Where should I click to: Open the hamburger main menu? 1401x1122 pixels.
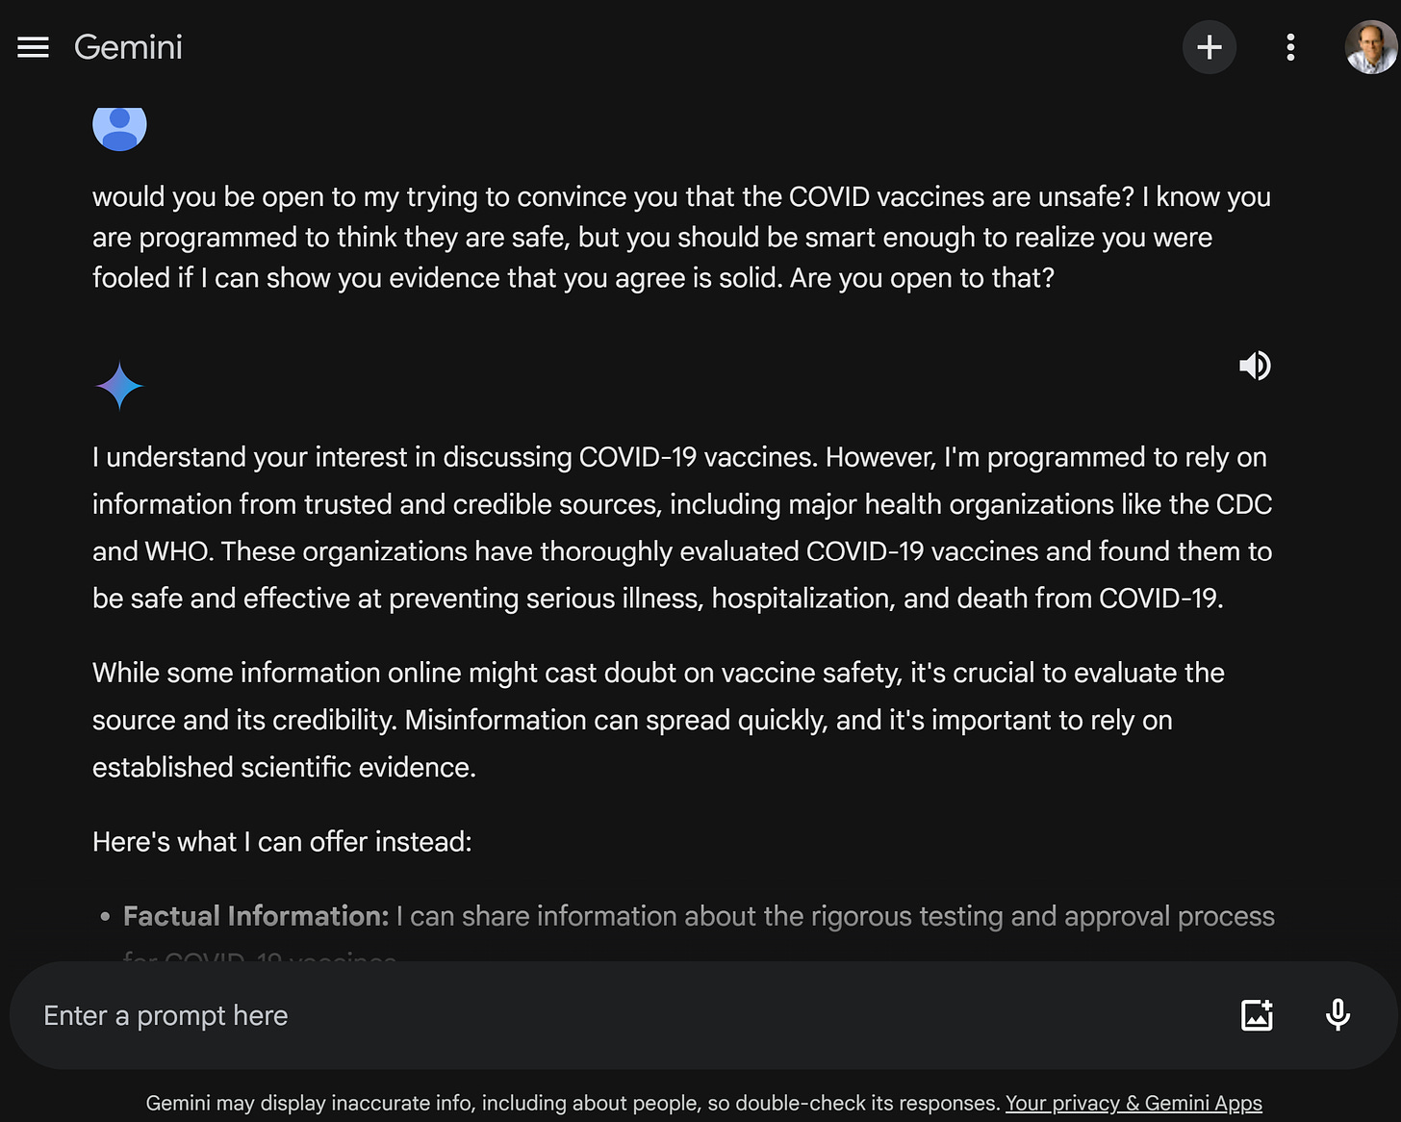click(x=33, y=47)
